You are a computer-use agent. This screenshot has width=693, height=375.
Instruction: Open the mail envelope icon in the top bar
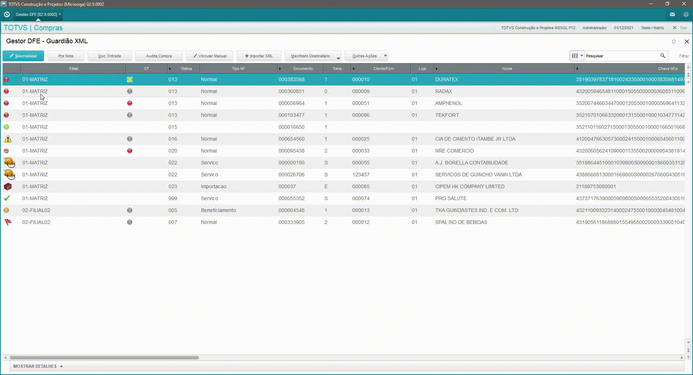[x=672, y=14]
